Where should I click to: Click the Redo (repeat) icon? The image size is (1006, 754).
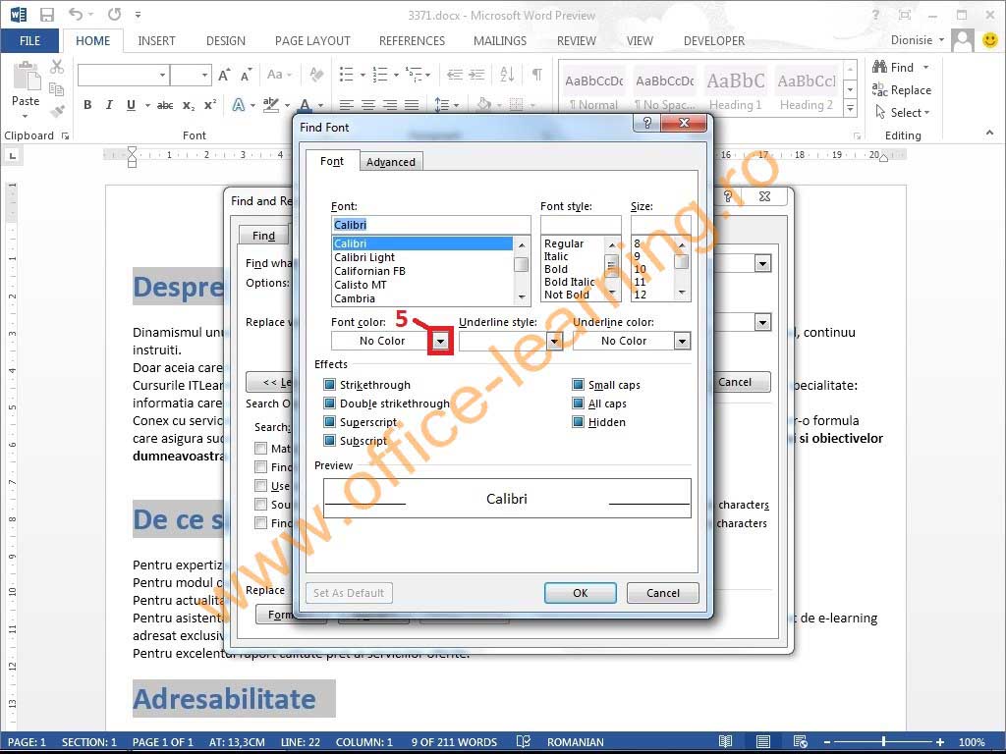click(x=114, y=14)
